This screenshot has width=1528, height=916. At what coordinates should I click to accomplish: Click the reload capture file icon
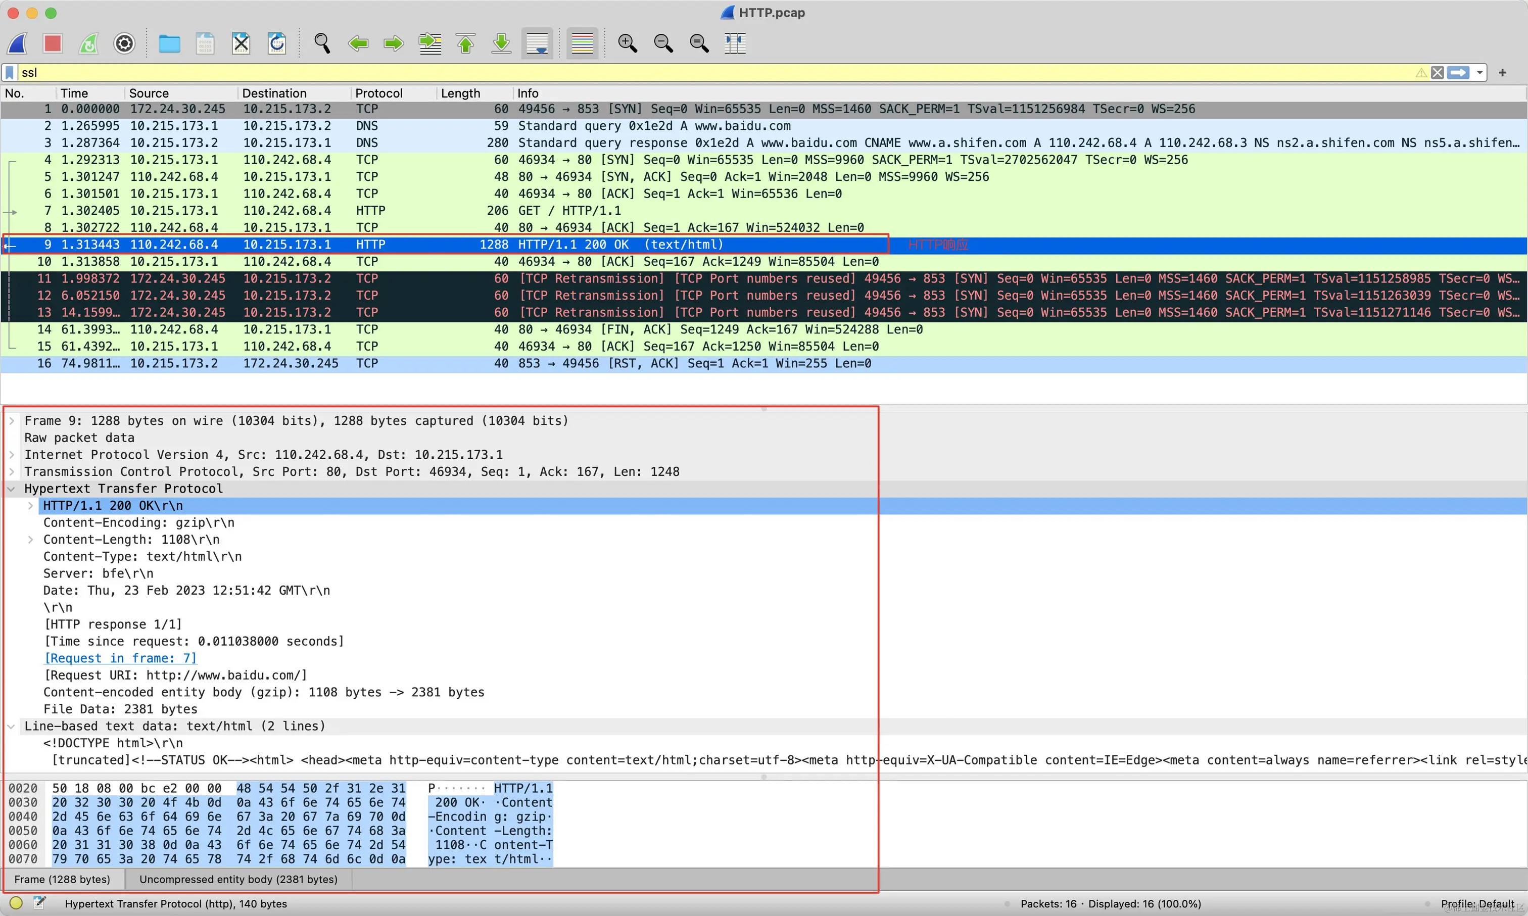pyautogui.click(x=276, y=44)
